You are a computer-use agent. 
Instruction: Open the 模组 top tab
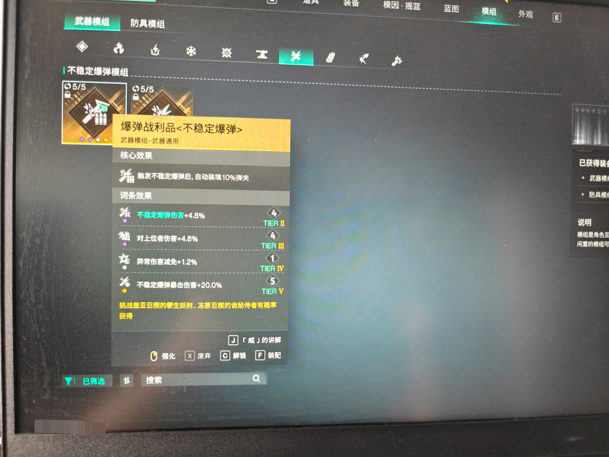[489, 11]
